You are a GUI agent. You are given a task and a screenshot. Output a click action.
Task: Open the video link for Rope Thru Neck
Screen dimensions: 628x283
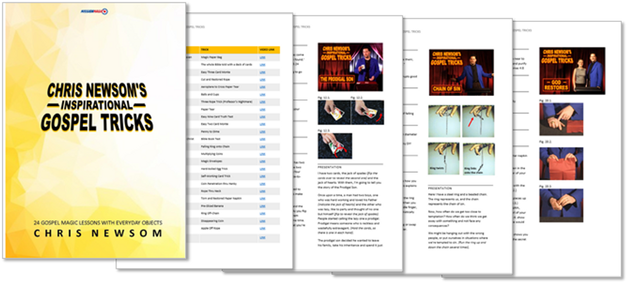tap(262, 191)
